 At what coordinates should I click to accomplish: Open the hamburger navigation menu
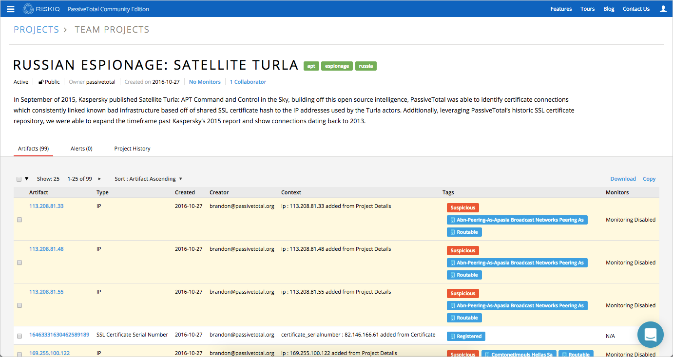(x=11, y=9)
